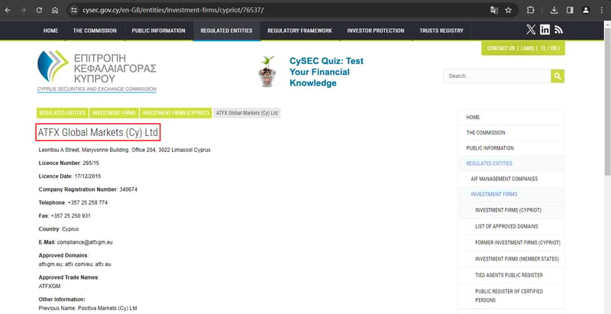The width and height of the screenshot is (611, 314).
Task: Click the Leontiou A Street address line
Action: [124, 150]
